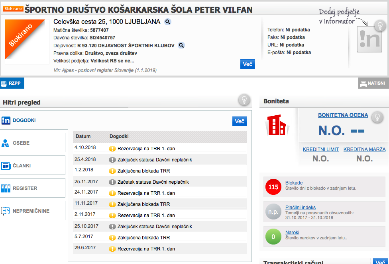Open the Nepremičnine tab
The width and height of the screenshot is (389, 264).
pos(33,211)
